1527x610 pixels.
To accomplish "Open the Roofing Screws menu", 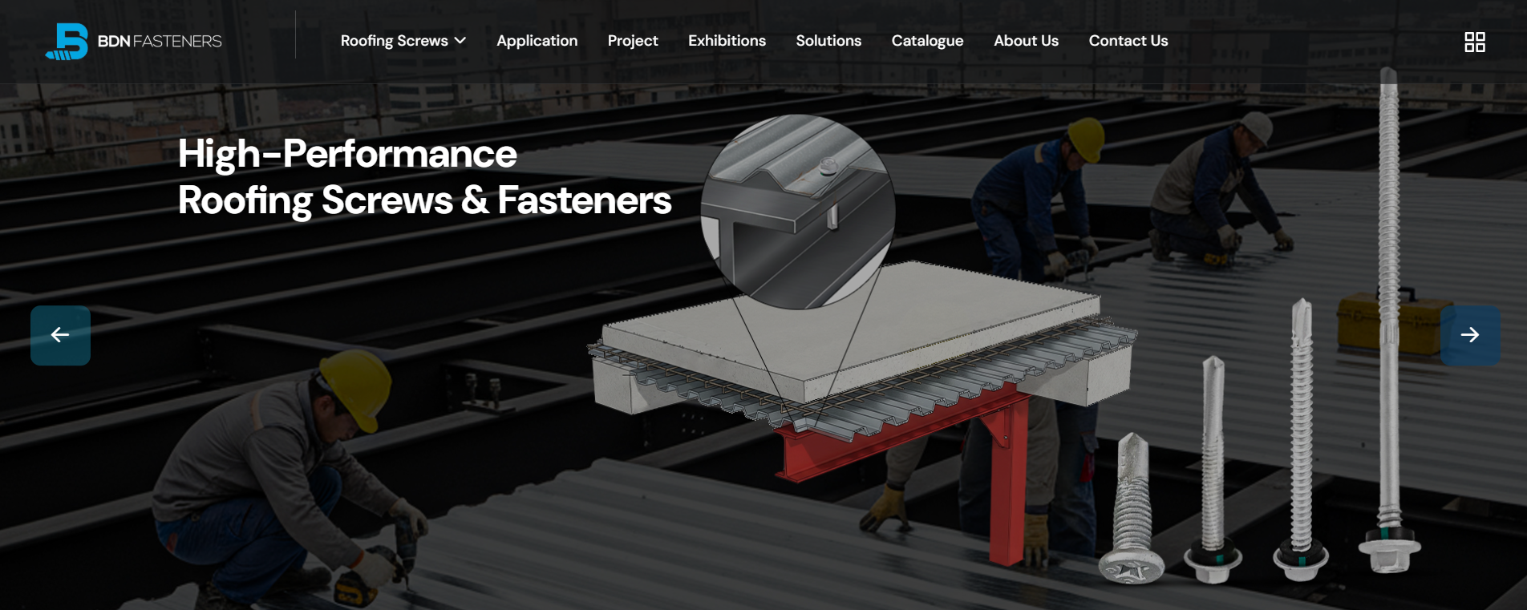I will coord(394,41).
